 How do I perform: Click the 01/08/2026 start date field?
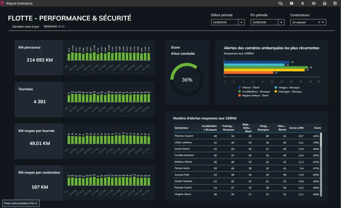(225, 22)
